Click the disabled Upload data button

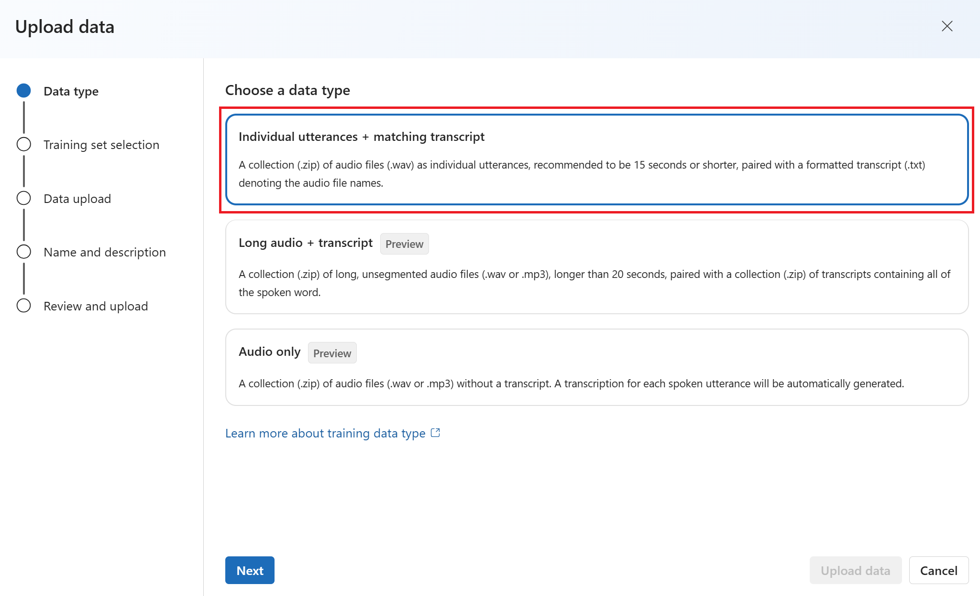pyautogui.click(x=855, y=570)
